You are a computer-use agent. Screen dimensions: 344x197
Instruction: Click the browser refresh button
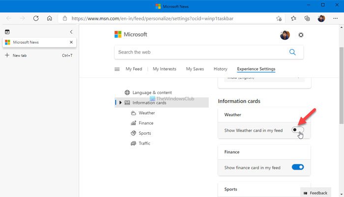point(36,19)
